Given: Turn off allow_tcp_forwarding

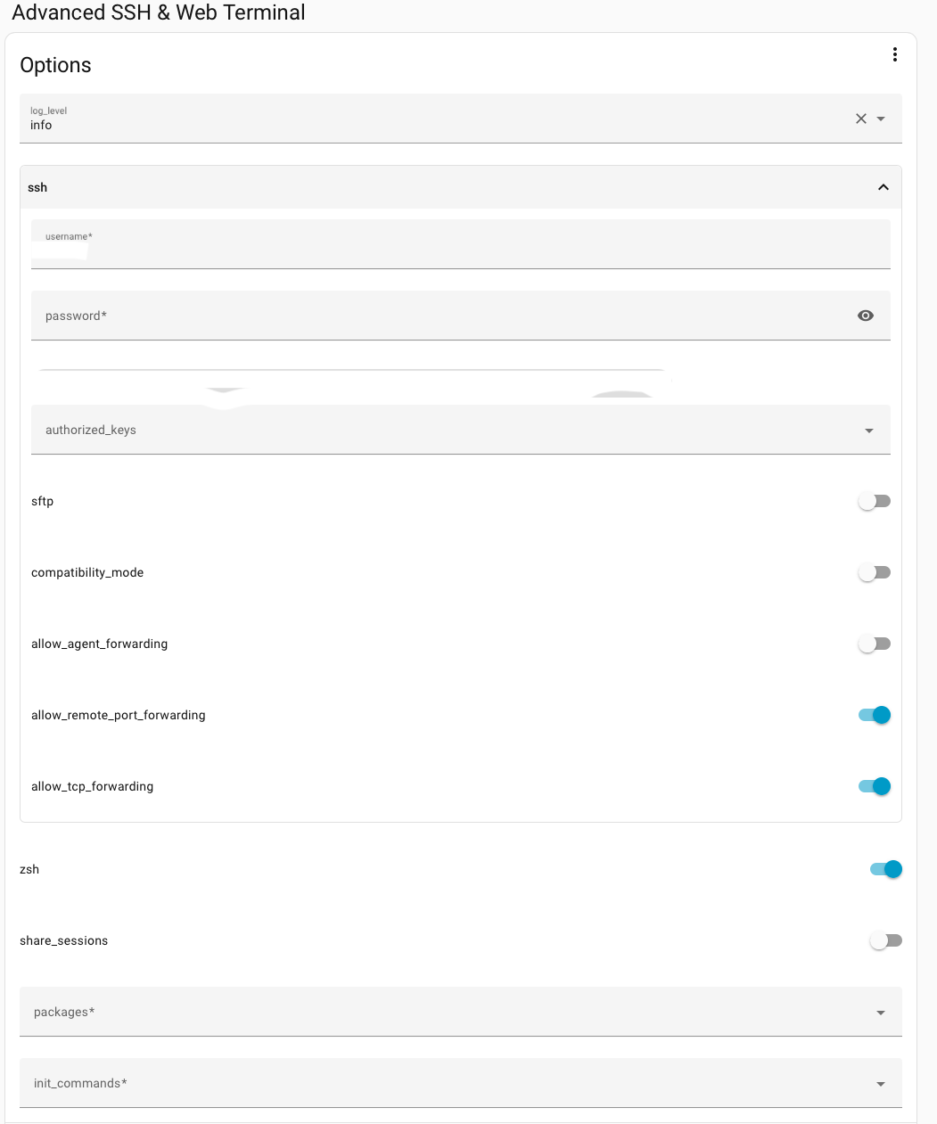Looking at the screenshot, I should click(x=874, y=786).
